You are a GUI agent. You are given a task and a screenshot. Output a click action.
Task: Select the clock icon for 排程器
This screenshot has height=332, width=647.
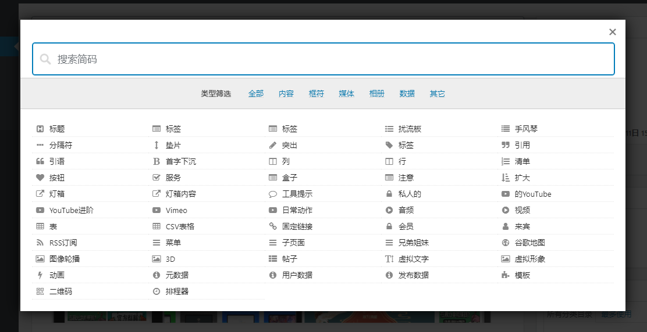(156, 291)
